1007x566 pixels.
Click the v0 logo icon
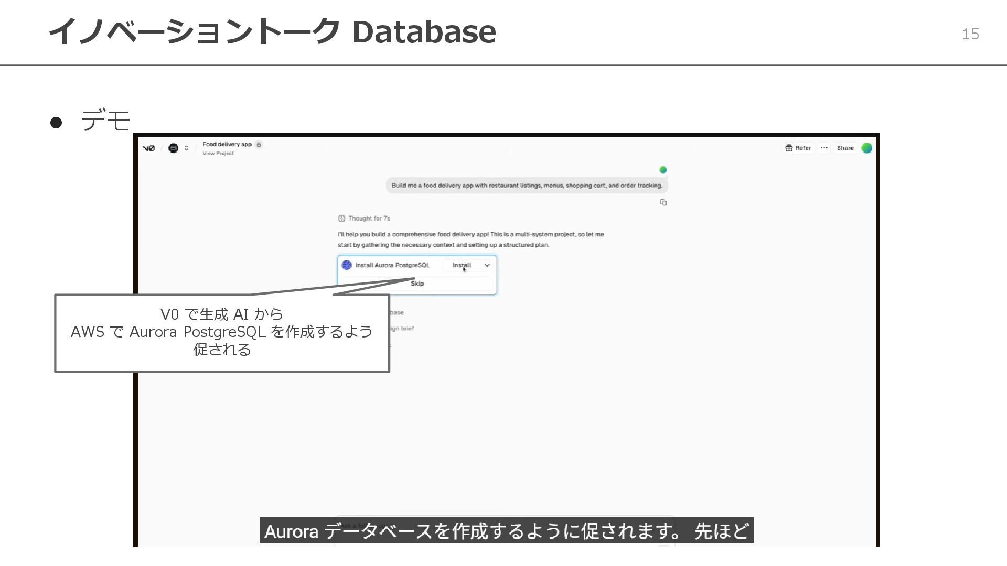(x=149, y=148)
